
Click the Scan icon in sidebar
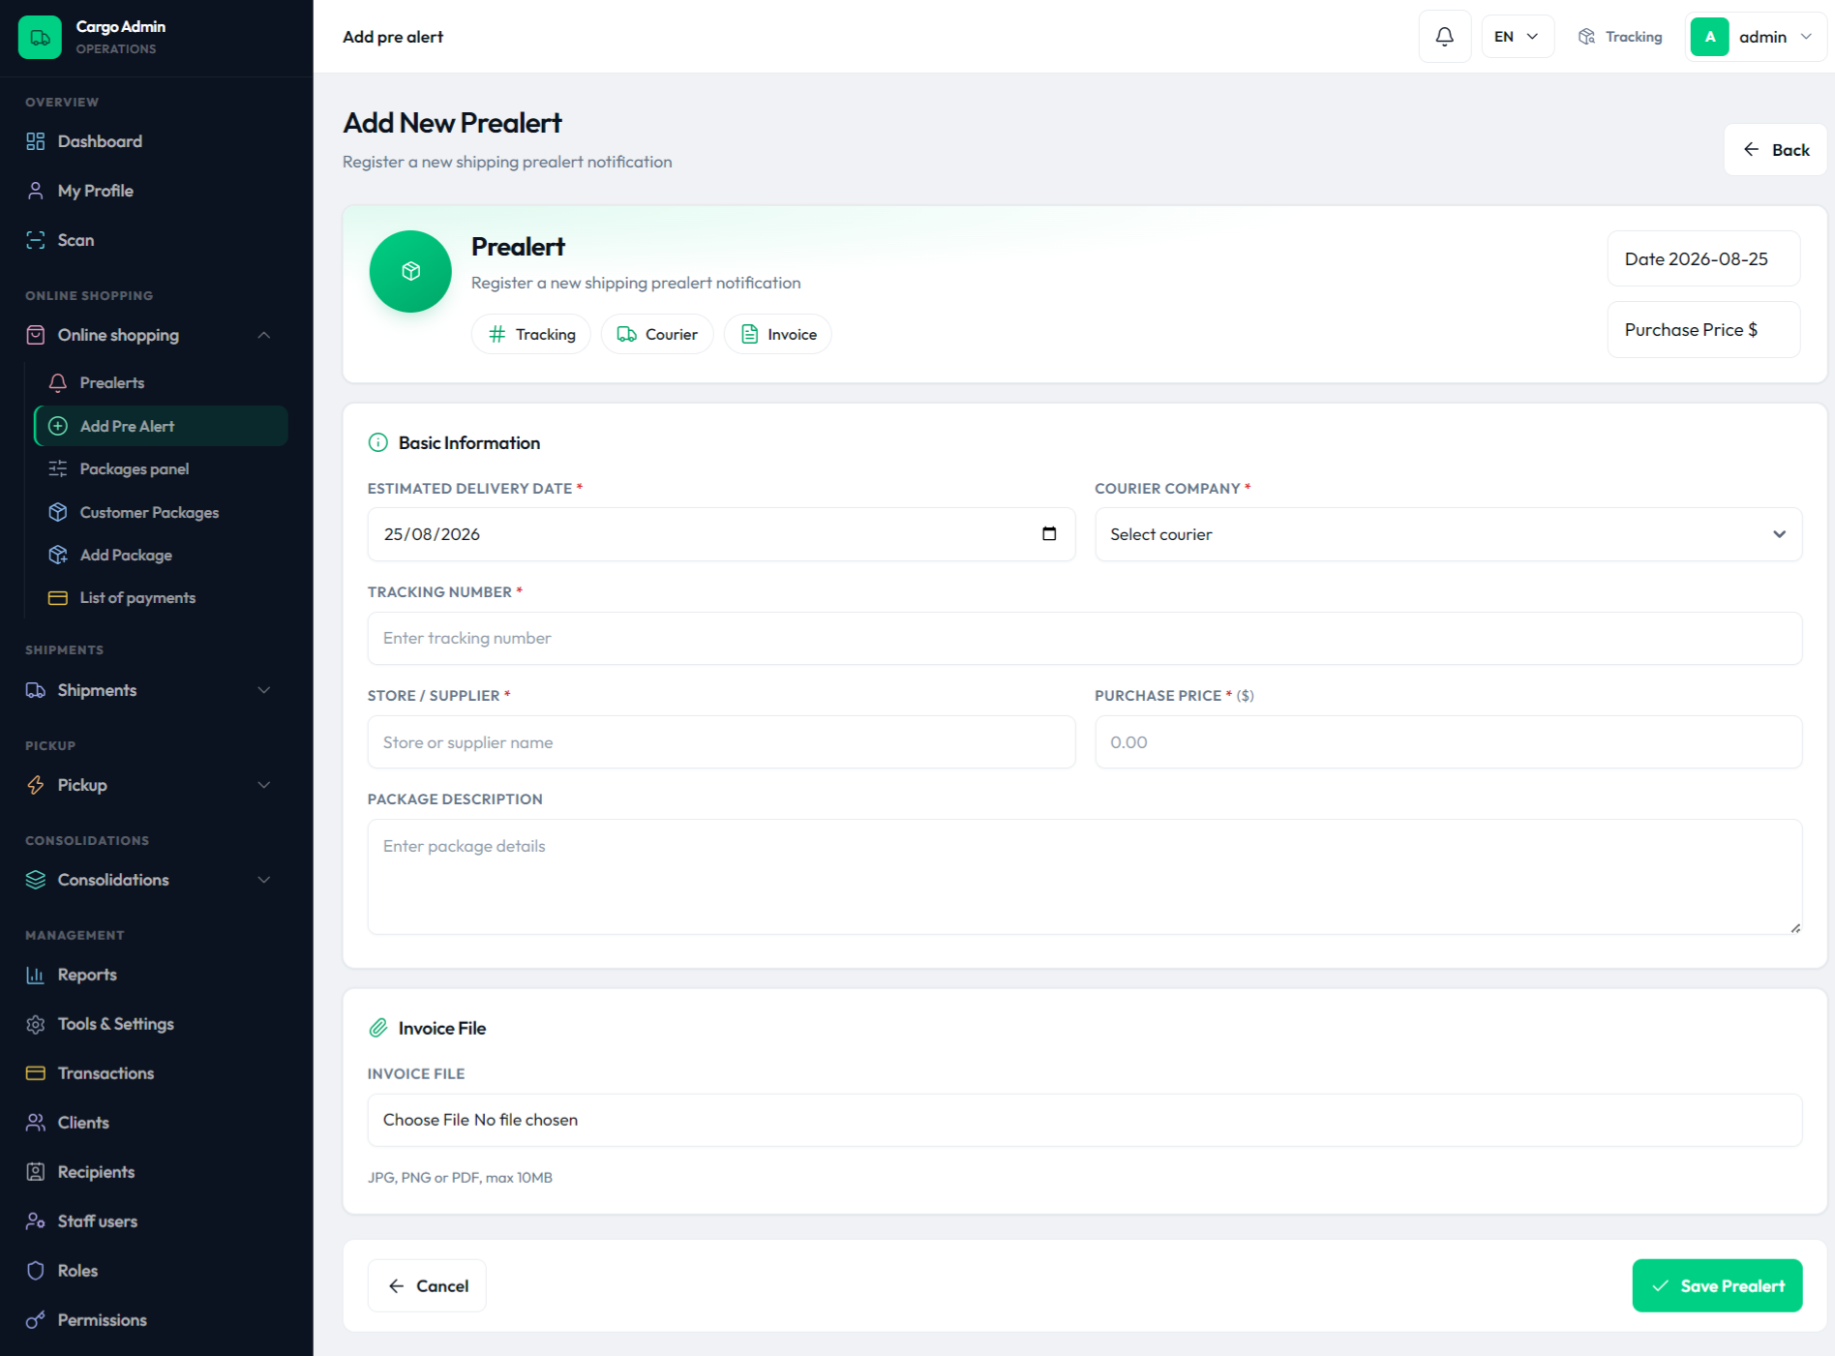[36, 240]
